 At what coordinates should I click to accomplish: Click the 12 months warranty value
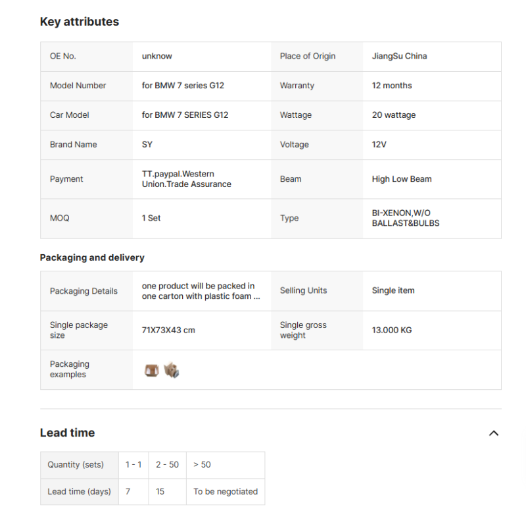(x=392, y=86)
